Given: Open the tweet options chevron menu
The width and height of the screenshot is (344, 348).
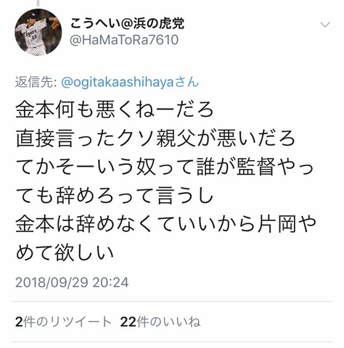Looking at the screenshot, I should (325, 25).
